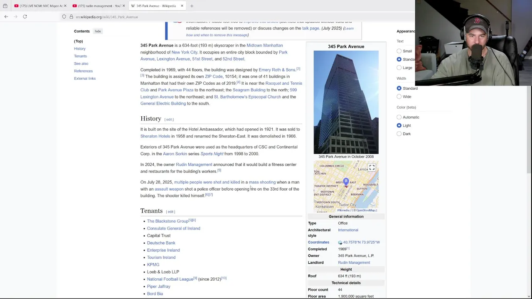Image resolution: width=532 pixels, height=299 pixels.
Task: Open the Piper Jaffray tenant link
Action: point(158,287)
